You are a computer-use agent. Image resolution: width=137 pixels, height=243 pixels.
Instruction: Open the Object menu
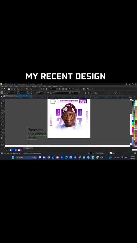[22, 86]
